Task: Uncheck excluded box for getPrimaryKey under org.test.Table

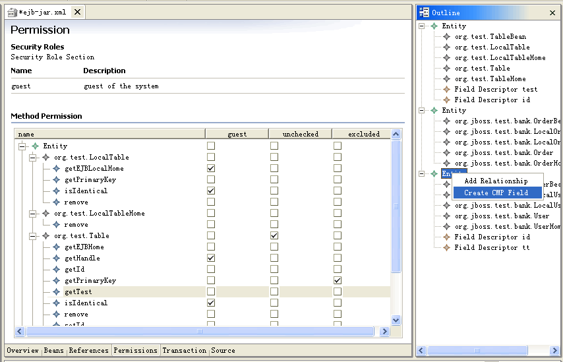Action: pyautogui.click(x=338, y=280)
